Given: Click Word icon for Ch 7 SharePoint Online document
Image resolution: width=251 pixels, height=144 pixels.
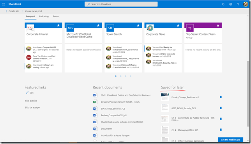Looking at the screenshot, I should (95, 95).
